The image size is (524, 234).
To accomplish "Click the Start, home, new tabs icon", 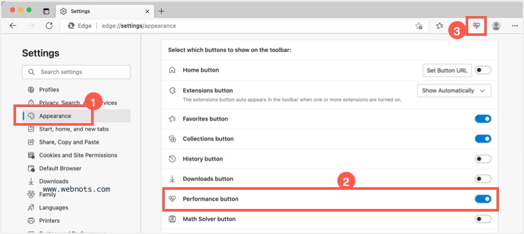I will [31, 129].
